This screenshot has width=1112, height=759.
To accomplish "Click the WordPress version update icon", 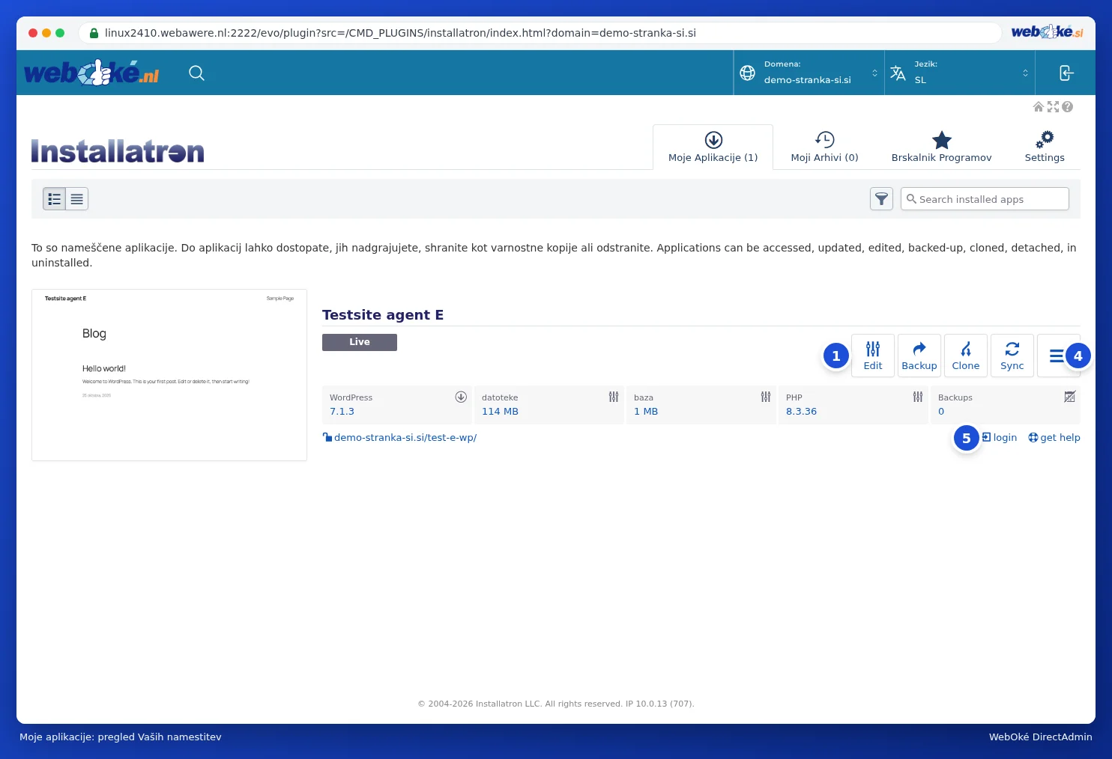I will 461,397.
